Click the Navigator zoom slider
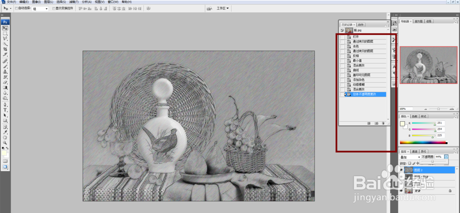 click(x=438, y=108)
